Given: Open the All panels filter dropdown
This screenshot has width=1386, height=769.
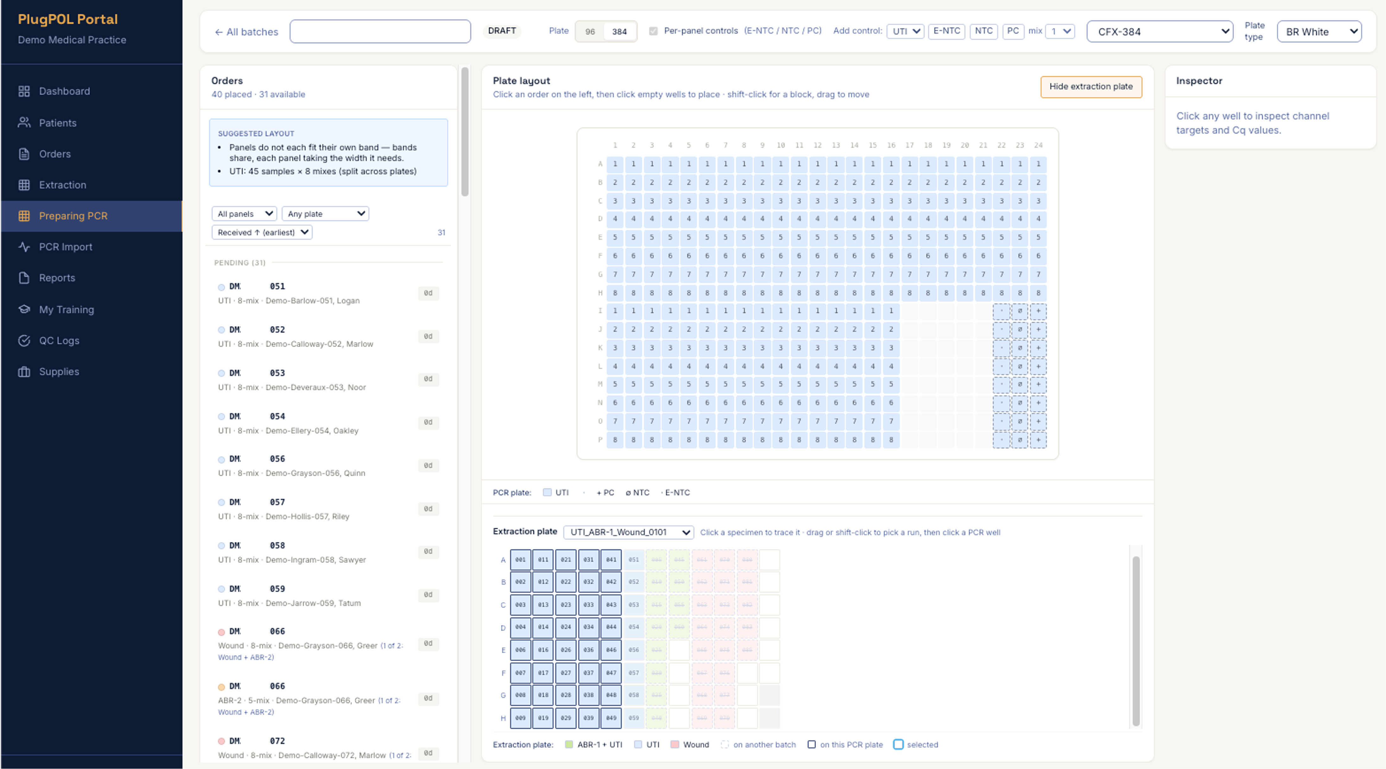Looking at the screenshot, I should coord(244,213).
